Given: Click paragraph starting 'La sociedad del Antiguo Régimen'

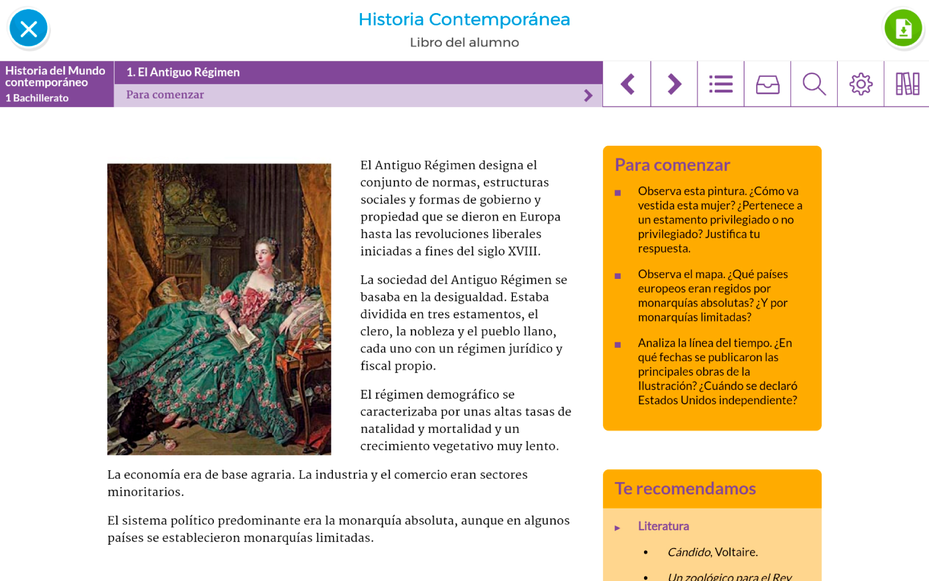Looking at the screenshot, I should 464,322.
